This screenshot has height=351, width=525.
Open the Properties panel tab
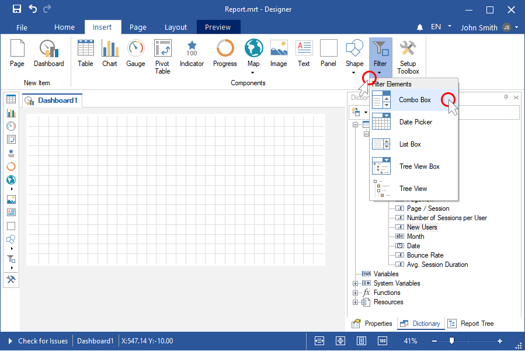click(x=372, y=324)
